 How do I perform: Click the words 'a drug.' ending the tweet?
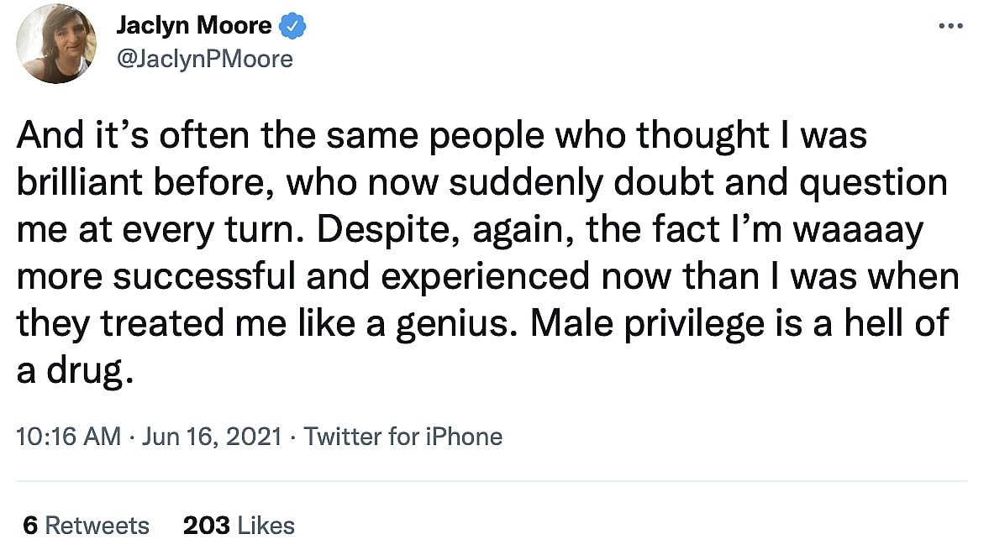point(76,368)
